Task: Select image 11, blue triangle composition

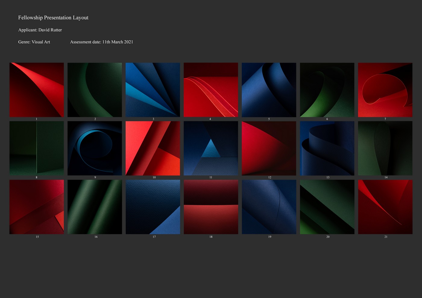Action: 211,148
